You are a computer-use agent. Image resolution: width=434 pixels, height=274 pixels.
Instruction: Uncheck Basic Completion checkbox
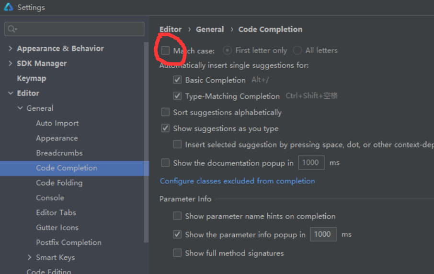click(177, 80)
